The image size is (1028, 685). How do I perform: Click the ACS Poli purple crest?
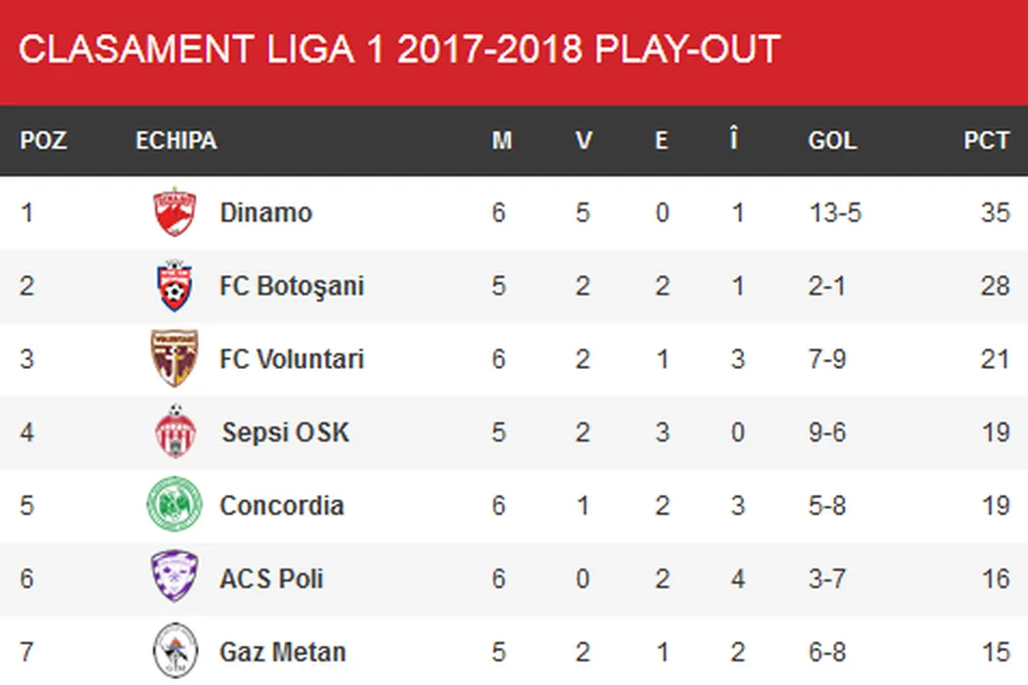(x=175, y=578)
